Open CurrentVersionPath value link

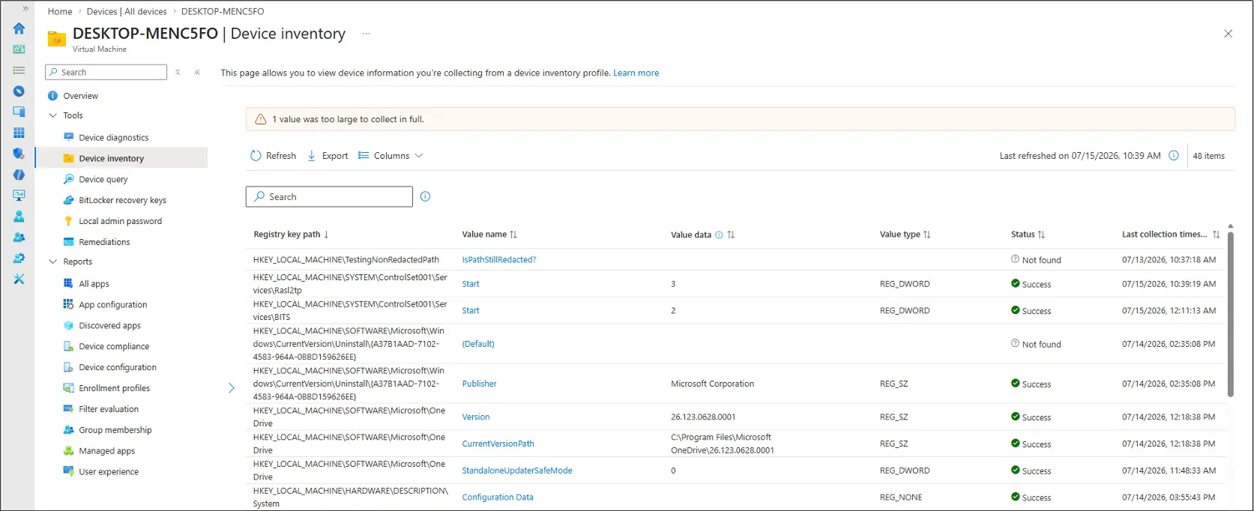point(498,444)
